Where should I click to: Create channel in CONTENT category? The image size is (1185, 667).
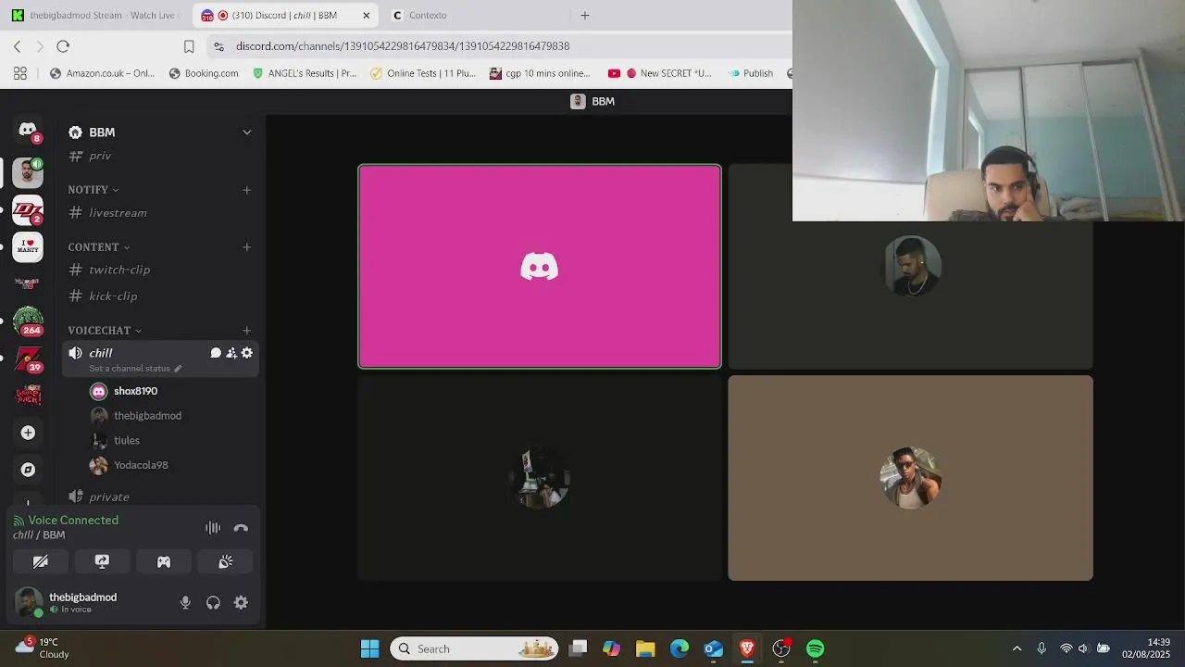[247, 247]
